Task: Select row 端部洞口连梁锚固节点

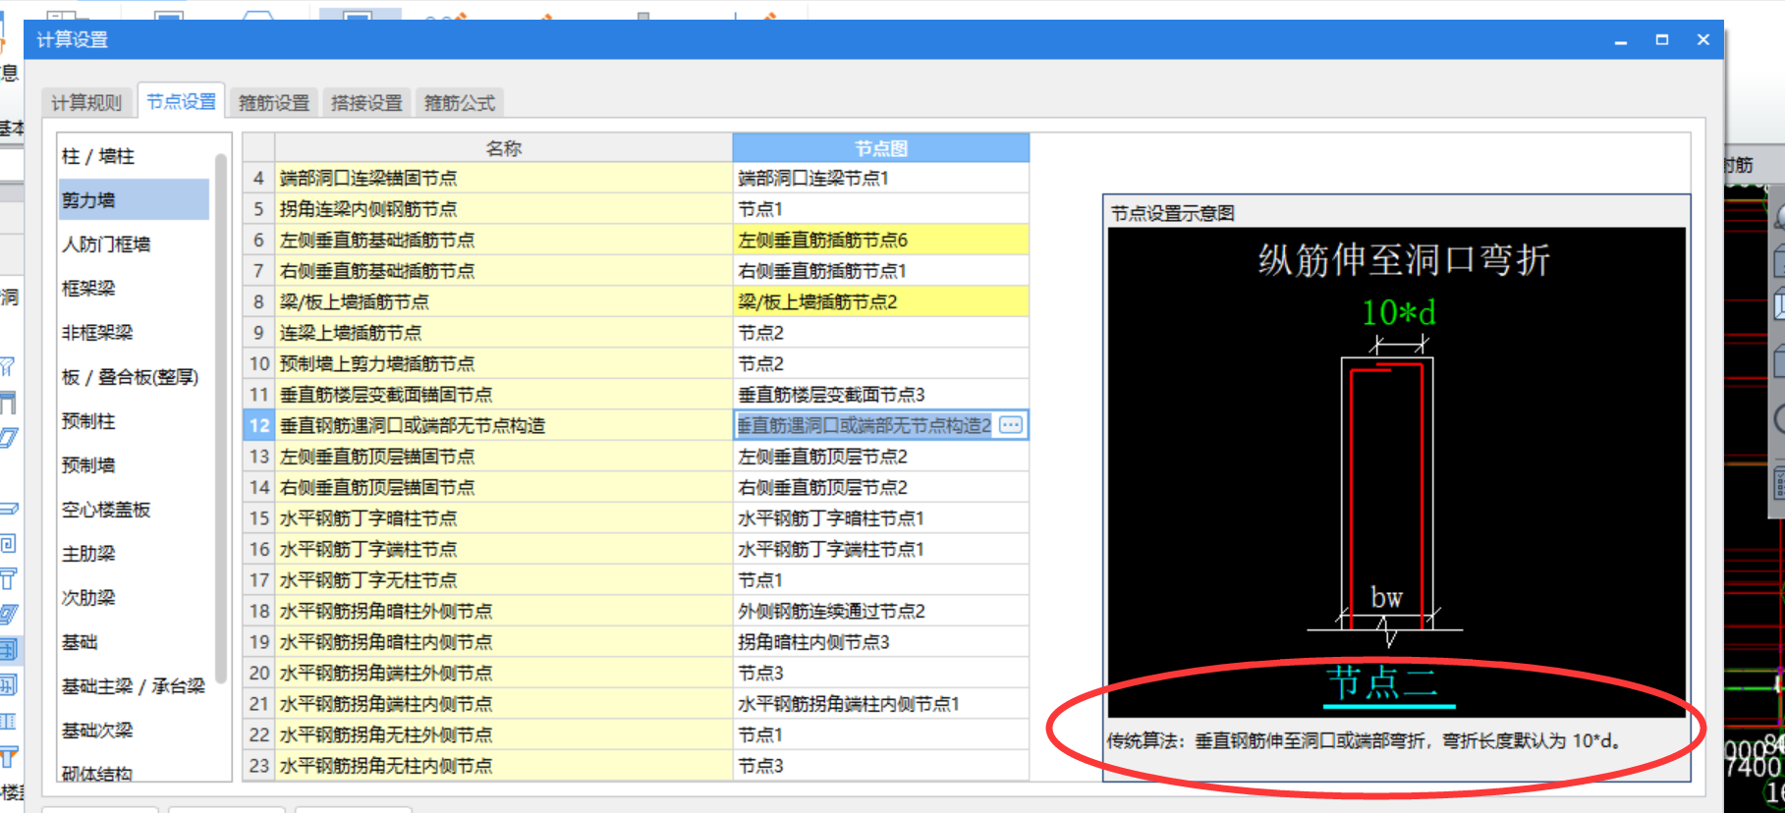Action: (x=503, y=178)
